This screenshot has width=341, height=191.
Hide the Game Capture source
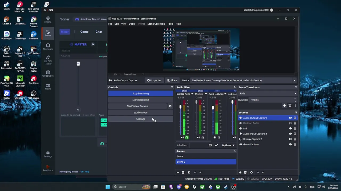click(x=290, y=144)
